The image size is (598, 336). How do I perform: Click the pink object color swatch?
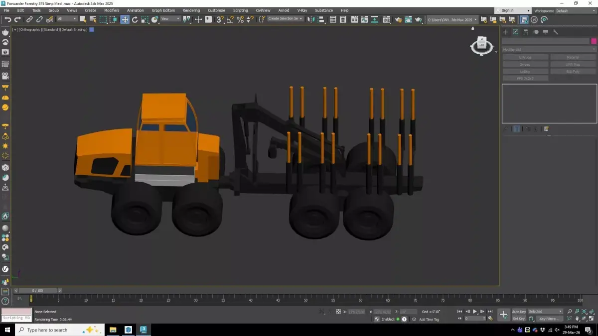tap(594, 41)
